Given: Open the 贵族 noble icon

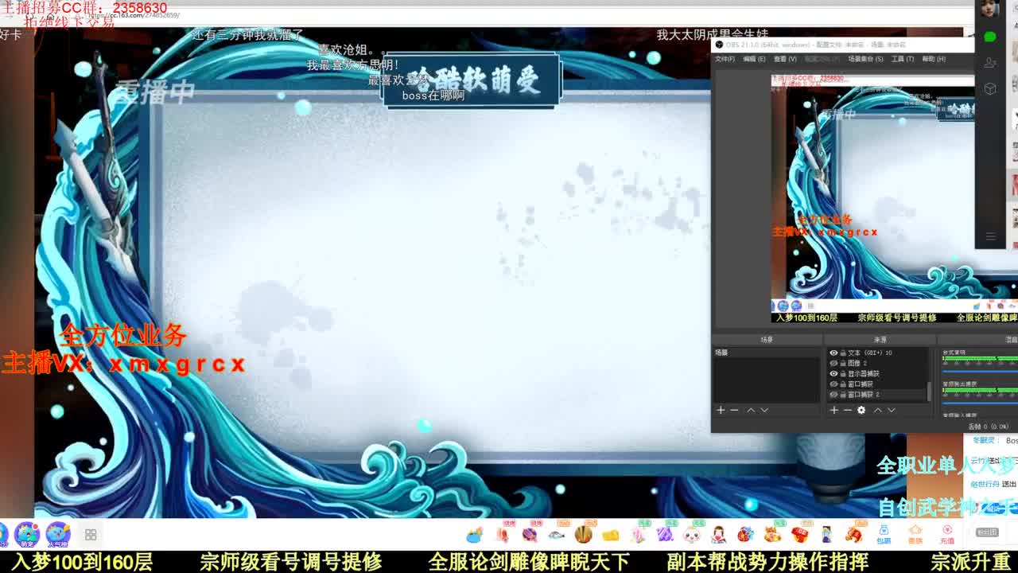Looking at the screenshot, I should (915, 534).
